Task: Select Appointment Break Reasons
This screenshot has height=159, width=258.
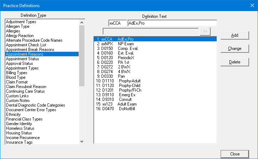Action: pyautogui.click(x=42, y=50)
